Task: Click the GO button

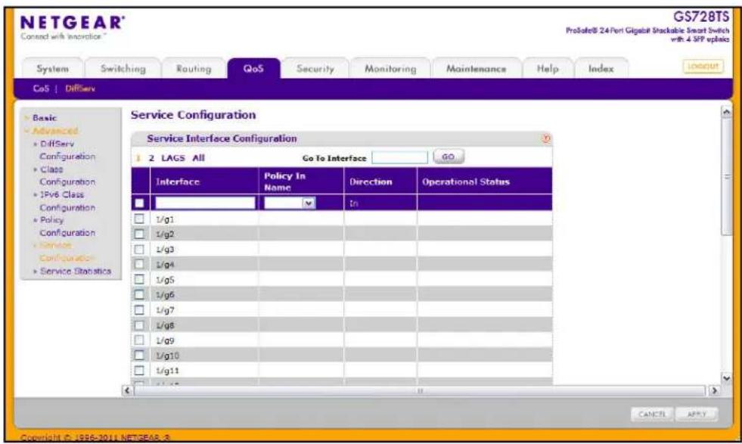Action: 448,157
